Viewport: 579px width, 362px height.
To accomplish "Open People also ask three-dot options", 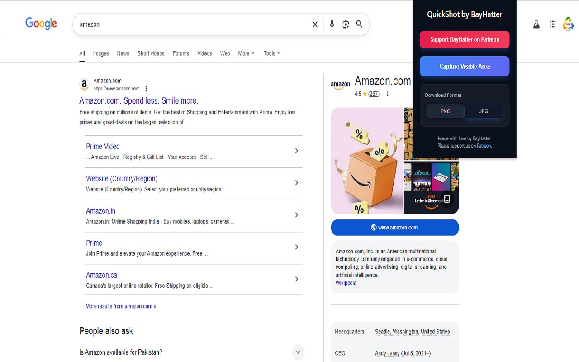I will tap(142, 331).
